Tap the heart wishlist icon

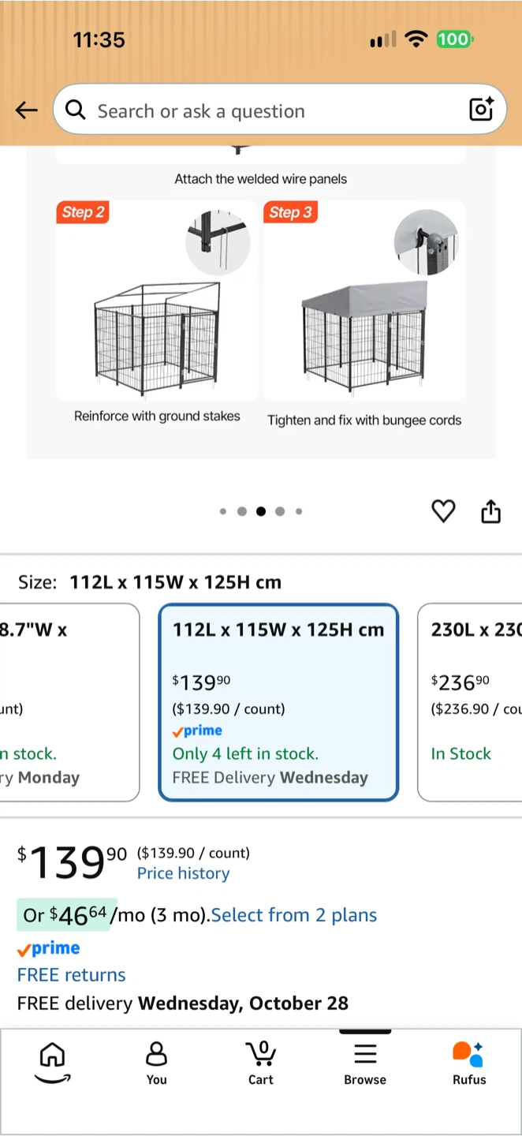[444, 511]
